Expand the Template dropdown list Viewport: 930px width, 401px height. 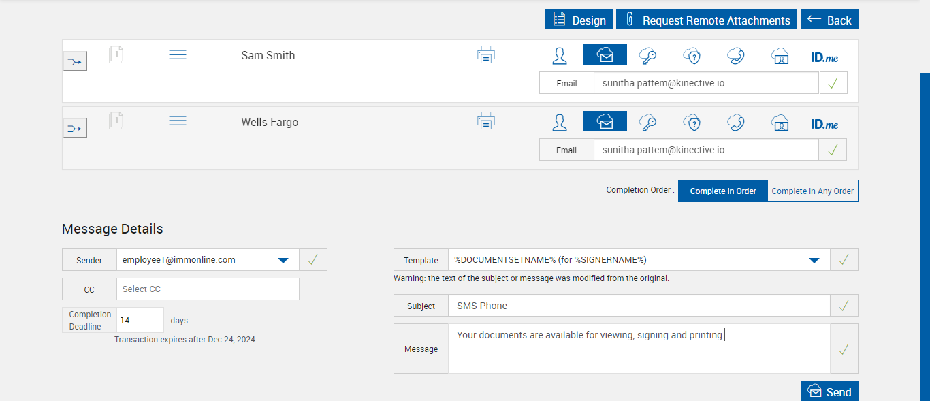click(814, 260)
